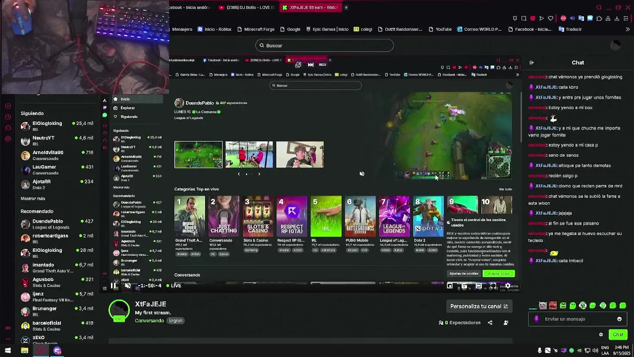Switch to the Facebook Inicia sesión tab
Image resolution: width=634 pixels, height=357 pixels.
(191, 7)
